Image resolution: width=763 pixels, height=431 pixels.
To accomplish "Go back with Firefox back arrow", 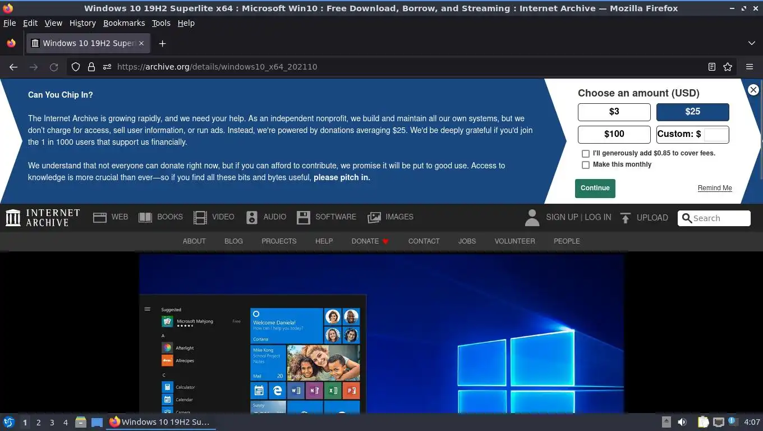I will pyautogui.click(x=13, y=67).
